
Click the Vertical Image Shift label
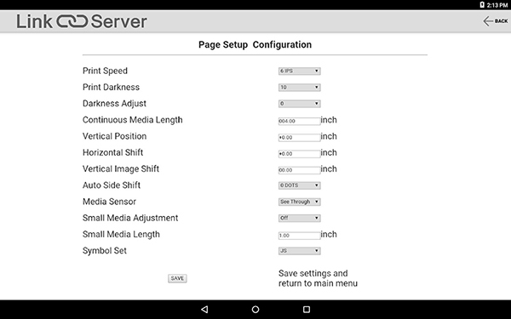121,168
